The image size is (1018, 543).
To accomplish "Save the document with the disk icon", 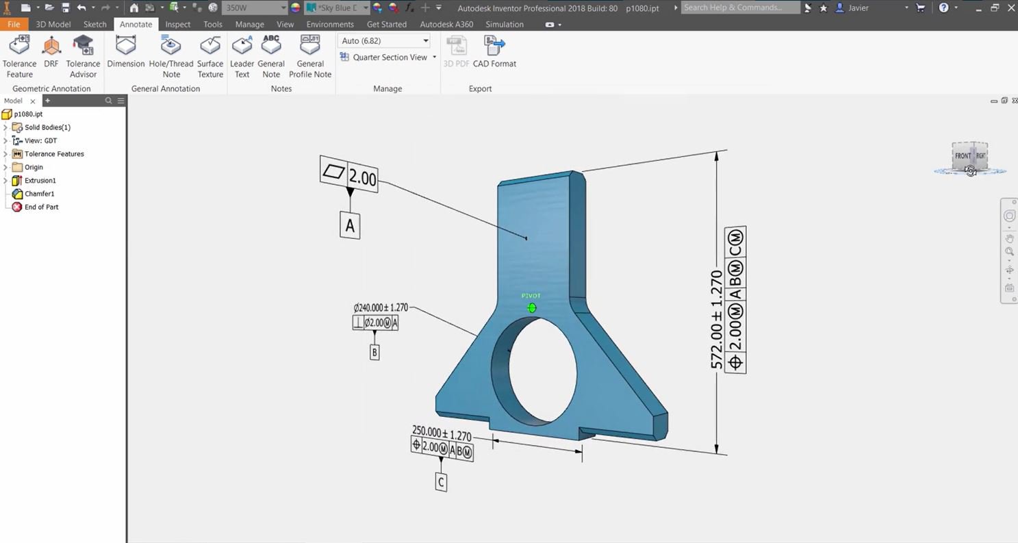I will [66, 8].
